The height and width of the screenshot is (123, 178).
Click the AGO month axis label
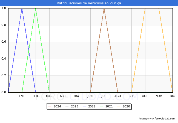point(117,96)
